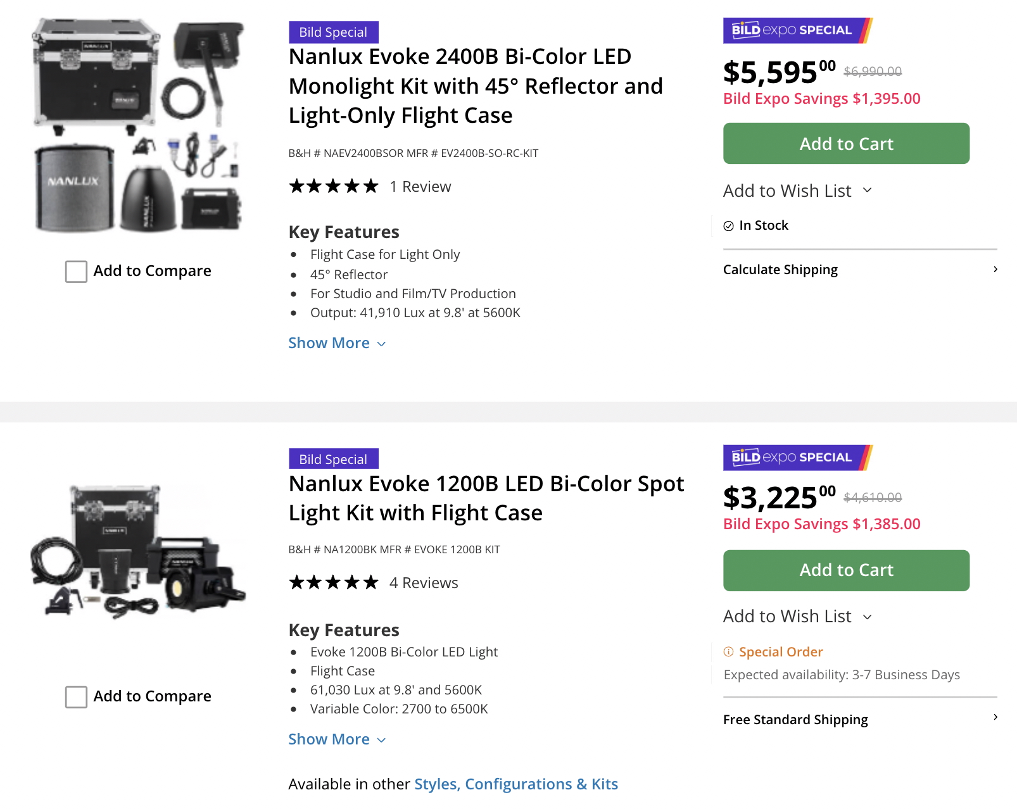
Task: Click the star rating of Evoke 2400B
Action: click(333, 187)
